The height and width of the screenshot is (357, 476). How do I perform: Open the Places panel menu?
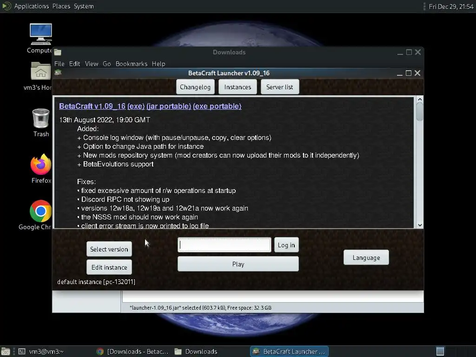point(61,6)
